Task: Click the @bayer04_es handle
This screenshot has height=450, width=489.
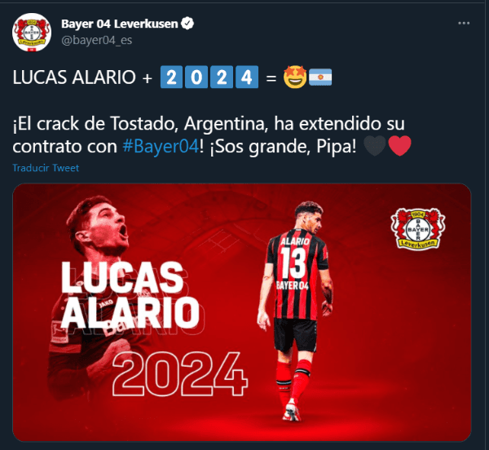Action: coord(97,40)
